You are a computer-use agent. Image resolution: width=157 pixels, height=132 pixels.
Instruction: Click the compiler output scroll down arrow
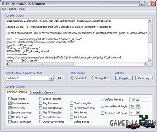click(x=150, y=60)
